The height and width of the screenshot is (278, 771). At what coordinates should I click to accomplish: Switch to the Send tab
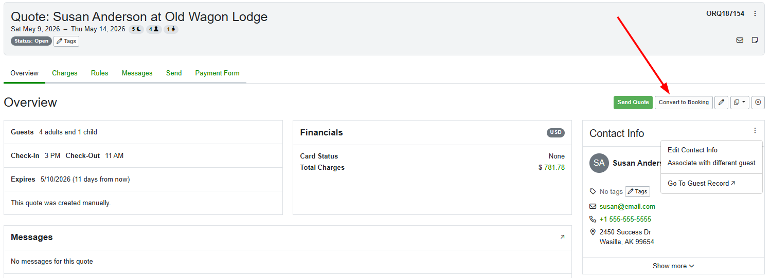pyautogui.click(x=174, y=73)
